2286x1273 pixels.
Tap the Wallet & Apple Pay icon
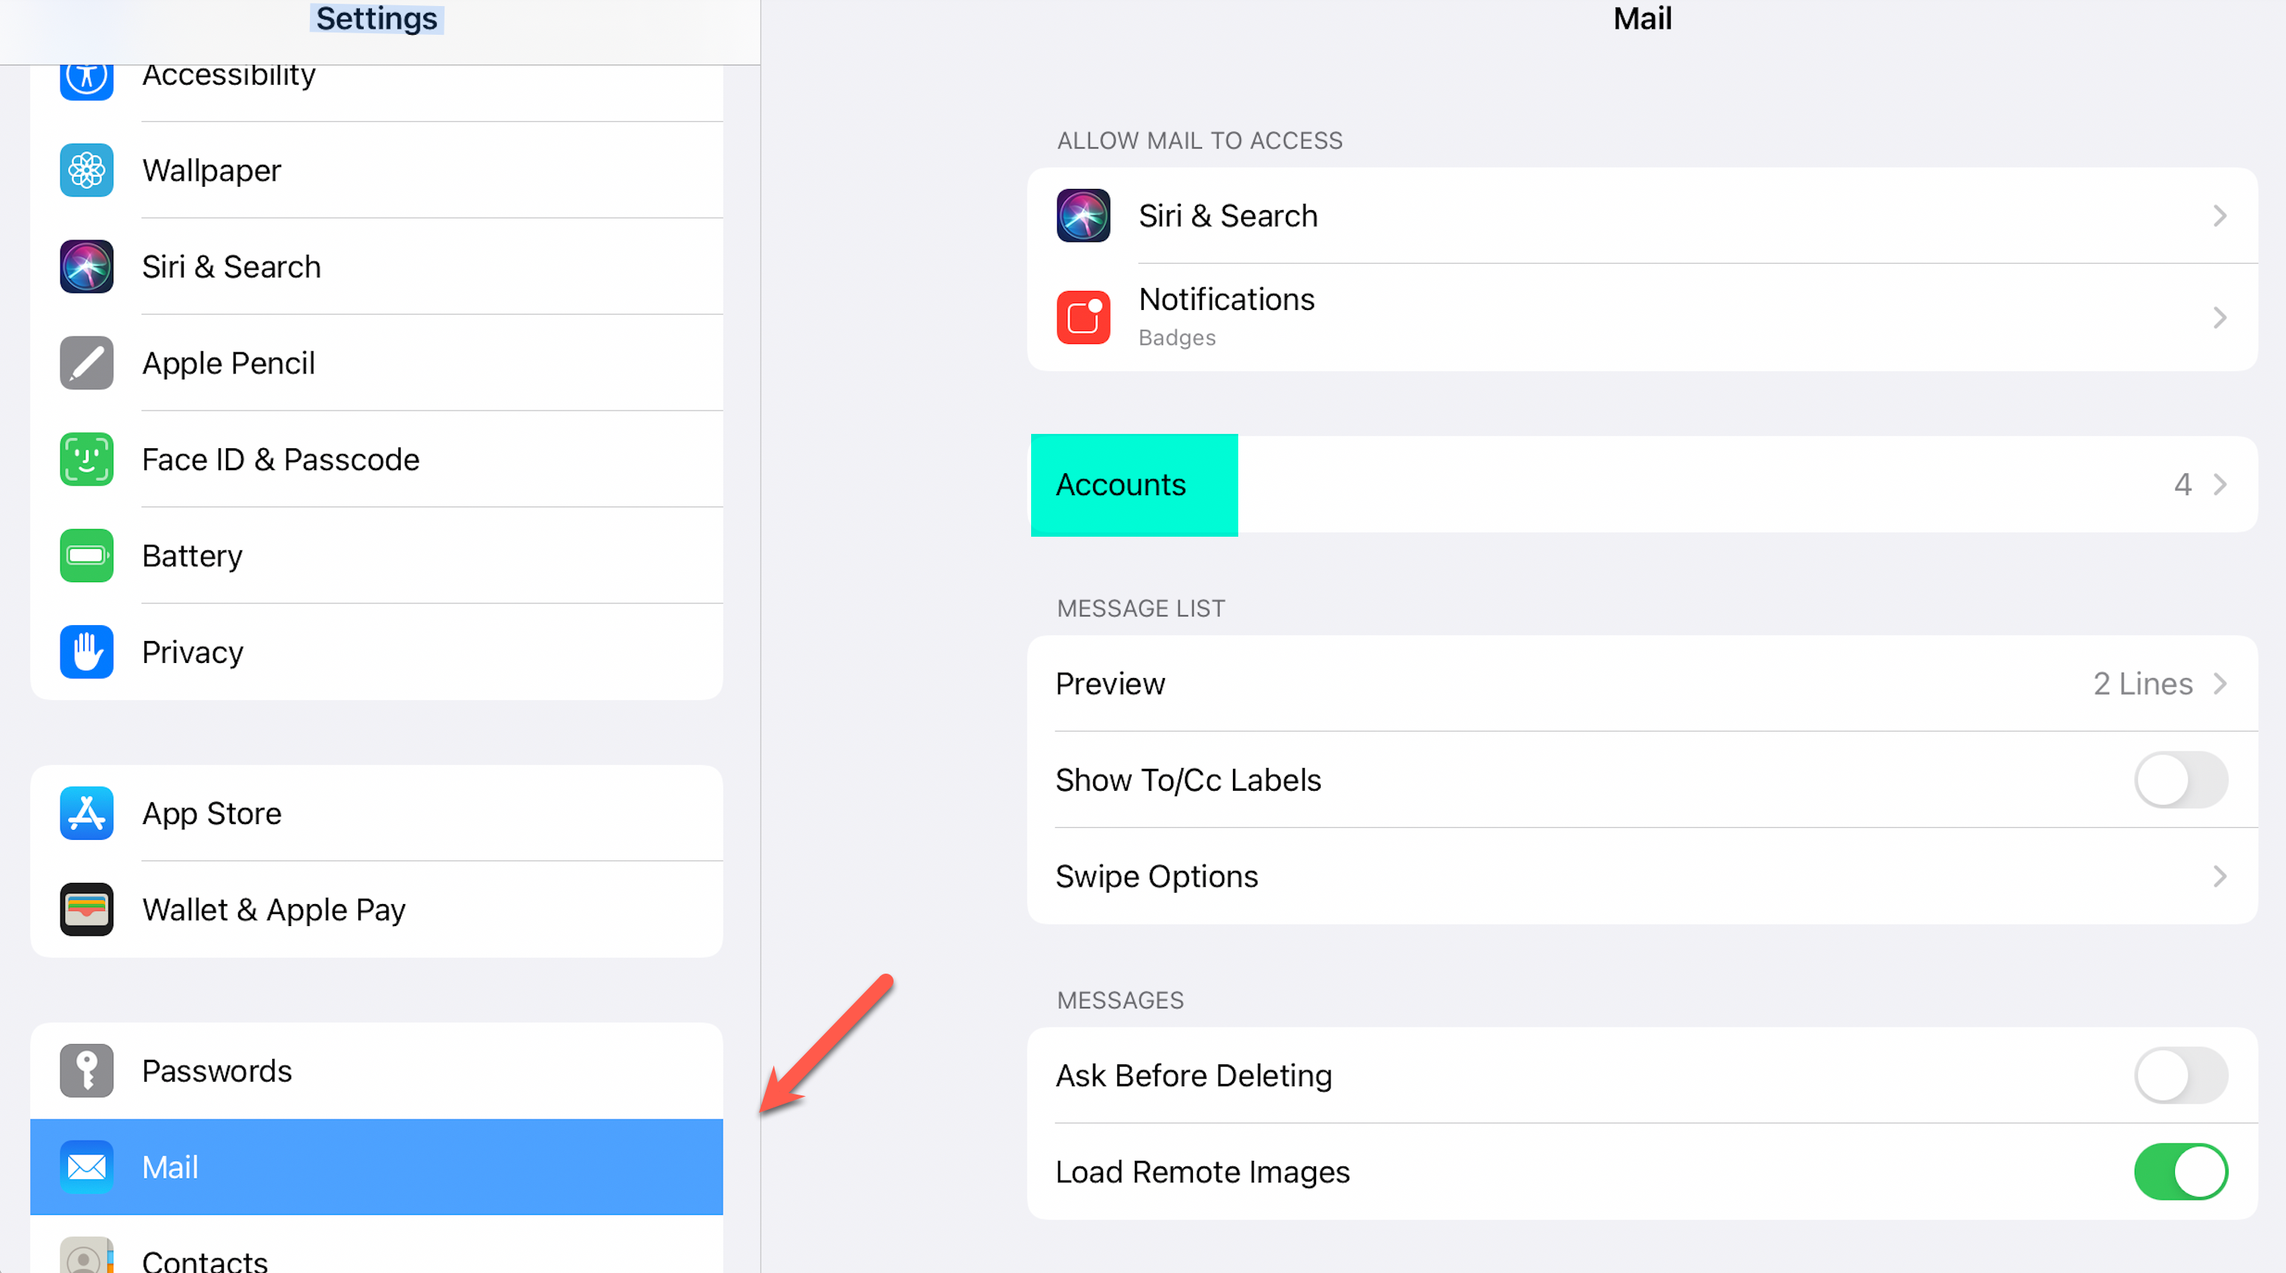point(86,909)
